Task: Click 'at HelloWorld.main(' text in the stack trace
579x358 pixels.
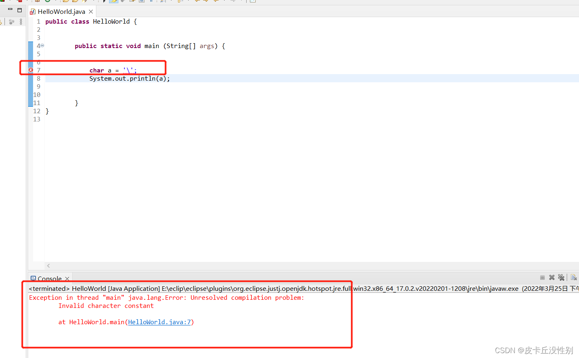Action: pyautogui.click(x=93, y=322)
